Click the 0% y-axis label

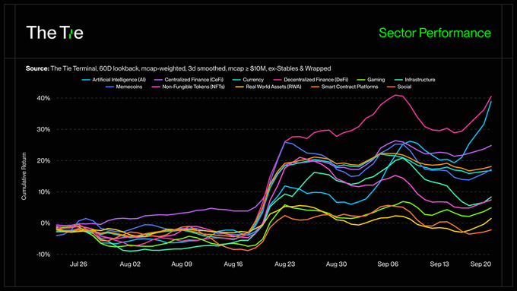[x=45, y=223]
